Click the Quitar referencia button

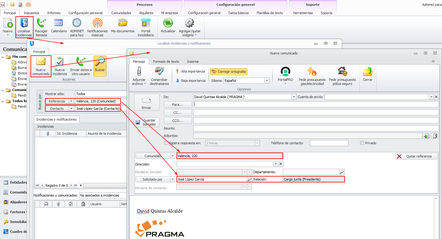coord(416,156)
